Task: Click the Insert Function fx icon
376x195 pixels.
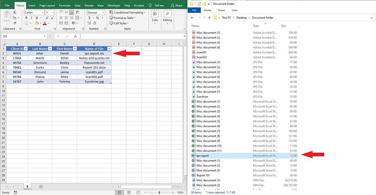Action: 75,36
